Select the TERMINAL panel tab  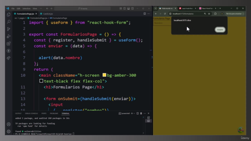coord(65,113)
